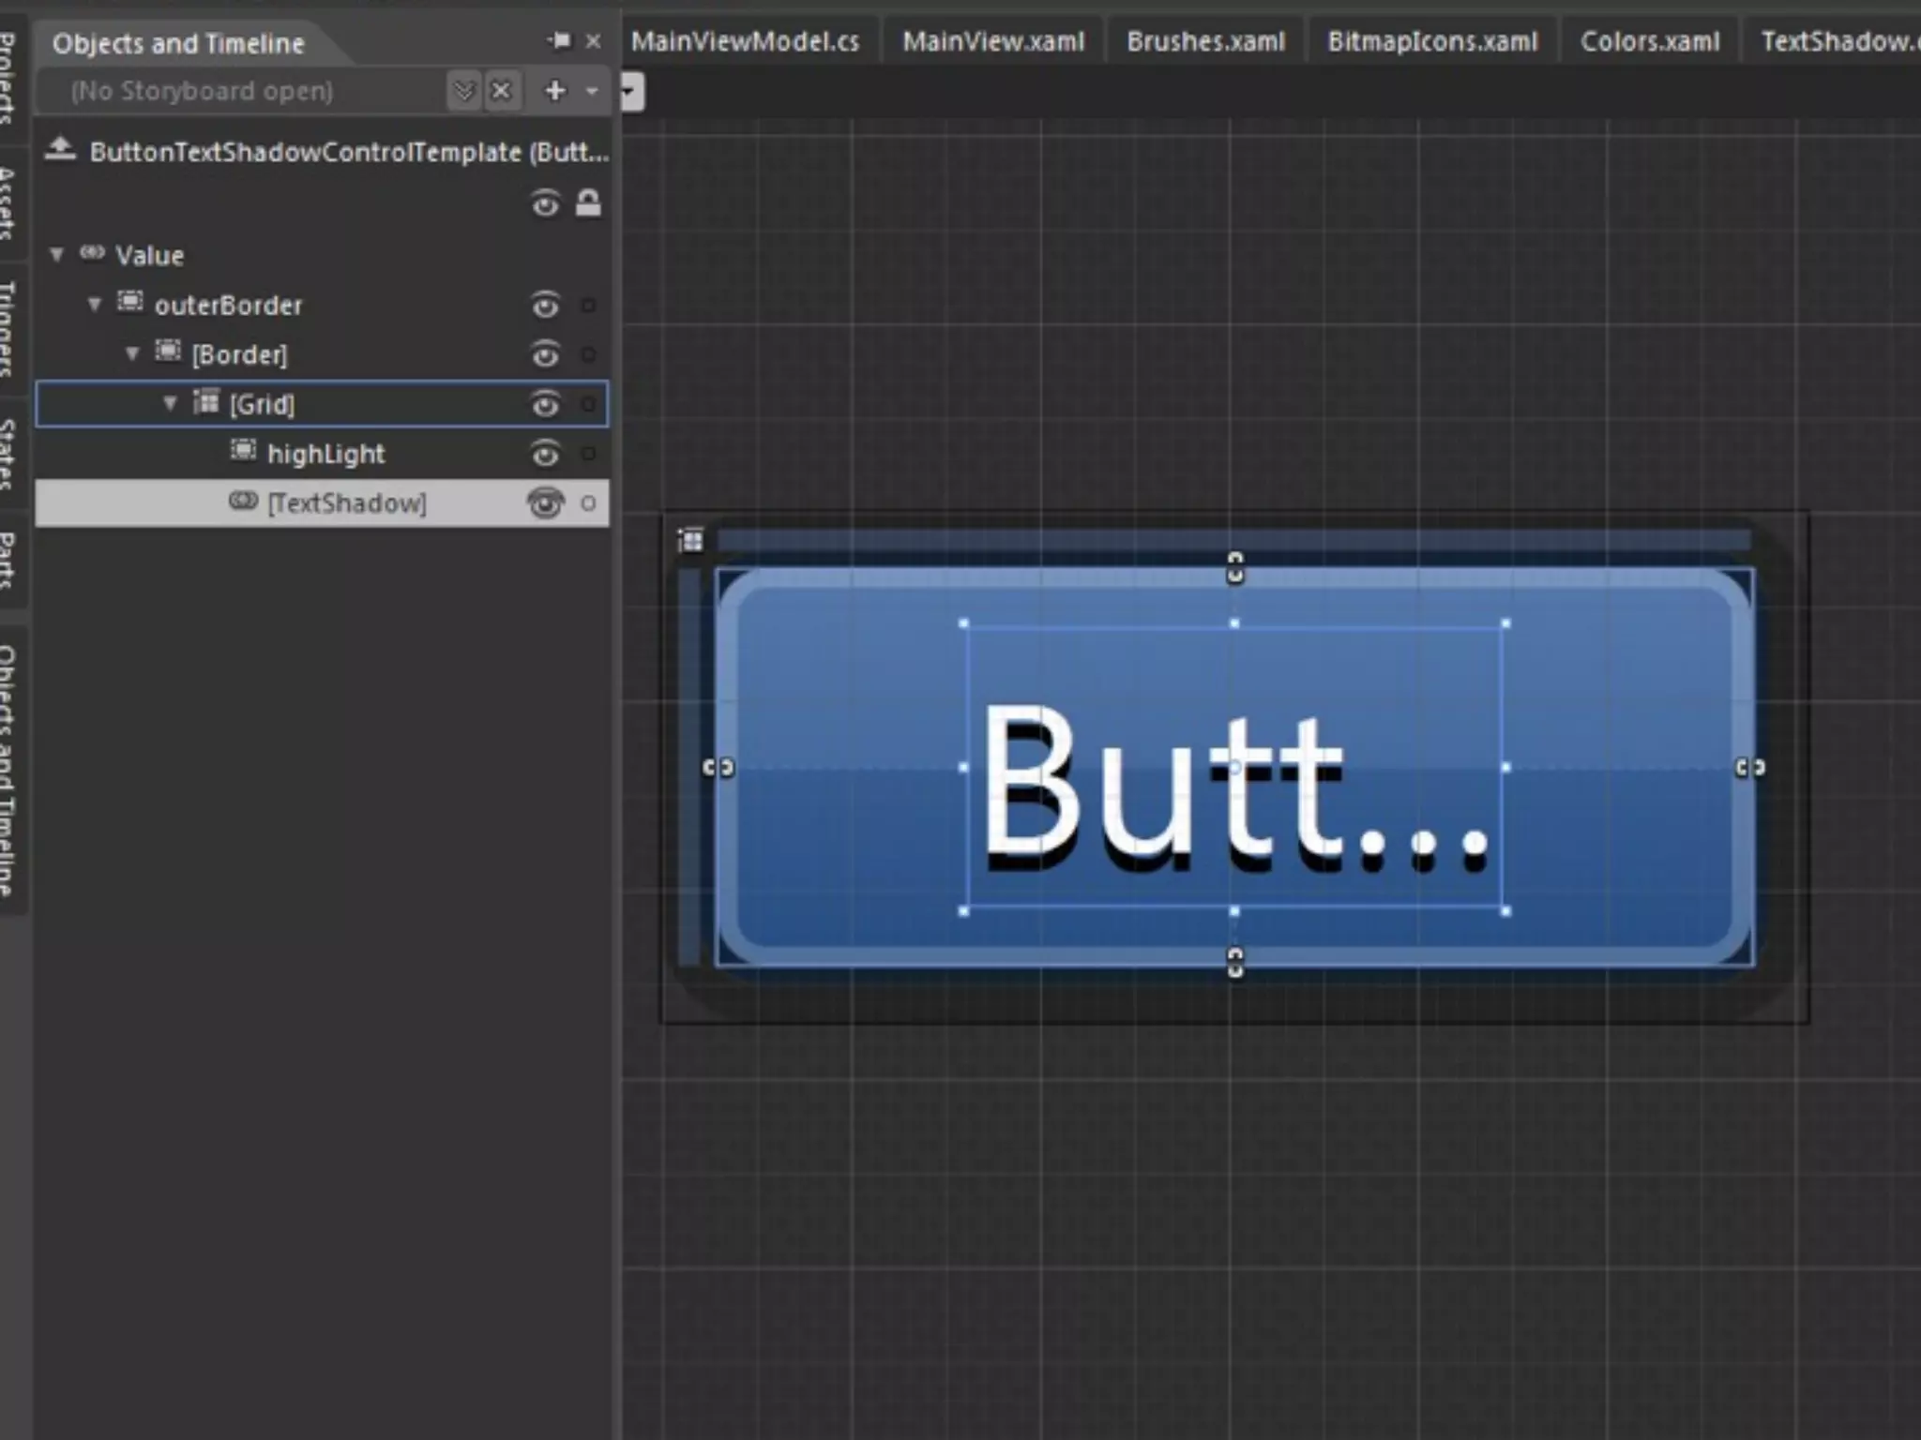Image resolution: width=1921 pixels, height=1440 pixels.
Task: Toggle visibility of the Grid element
Action: click(x=545, y=405)
